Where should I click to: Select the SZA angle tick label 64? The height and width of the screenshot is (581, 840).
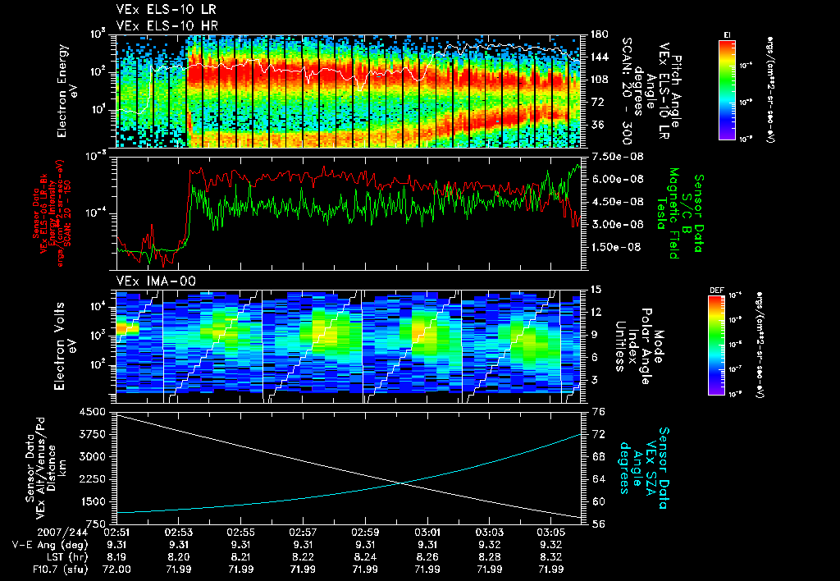(598, 479)
